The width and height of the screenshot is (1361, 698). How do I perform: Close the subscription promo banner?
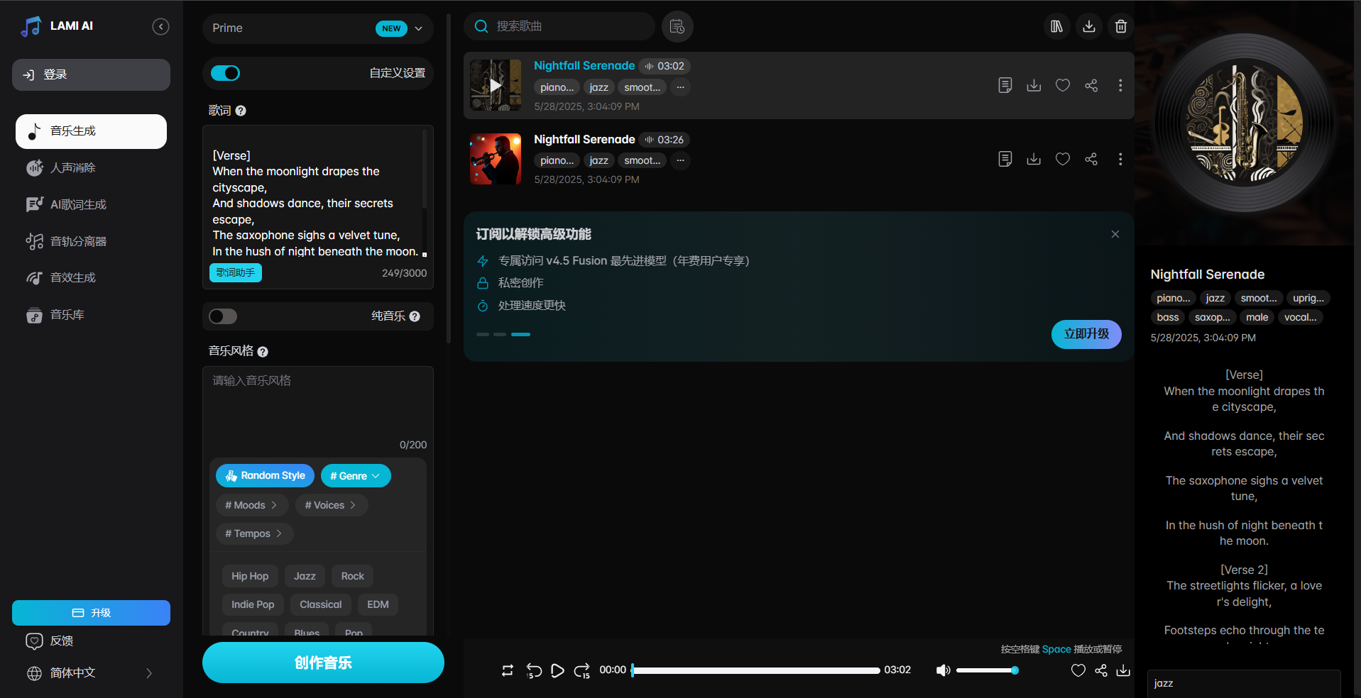[1115, 234]
